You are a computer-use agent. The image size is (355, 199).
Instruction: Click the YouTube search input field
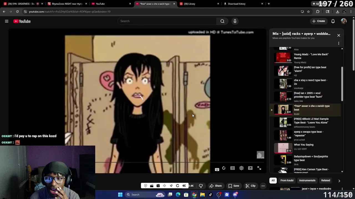167,21
